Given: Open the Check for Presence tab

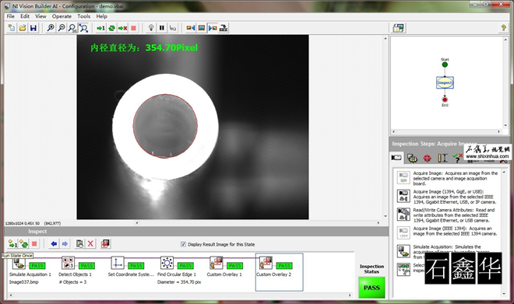Looking at the screenshot, I should point(457,159).
